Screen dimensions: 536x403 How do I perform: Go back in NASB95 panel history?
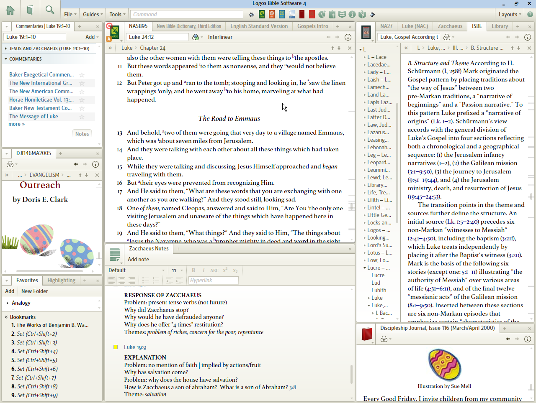pyautogui.click(x=328, y=37)
